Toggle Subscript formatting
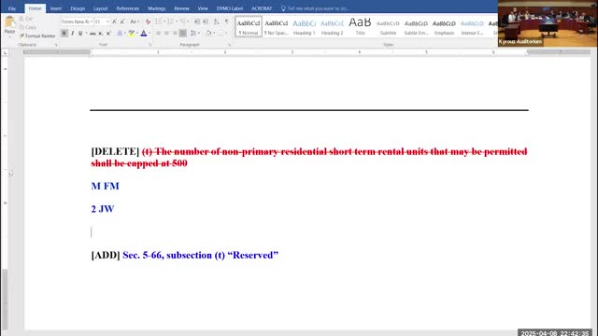 coord(101,34)
